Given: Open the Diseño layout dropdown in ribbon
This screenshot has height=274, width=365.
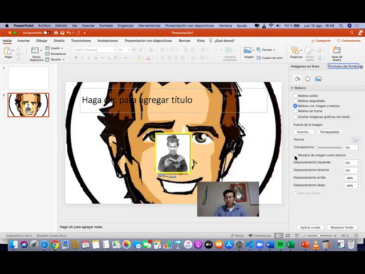Looking at the screenshot, I should pos(55,48).
